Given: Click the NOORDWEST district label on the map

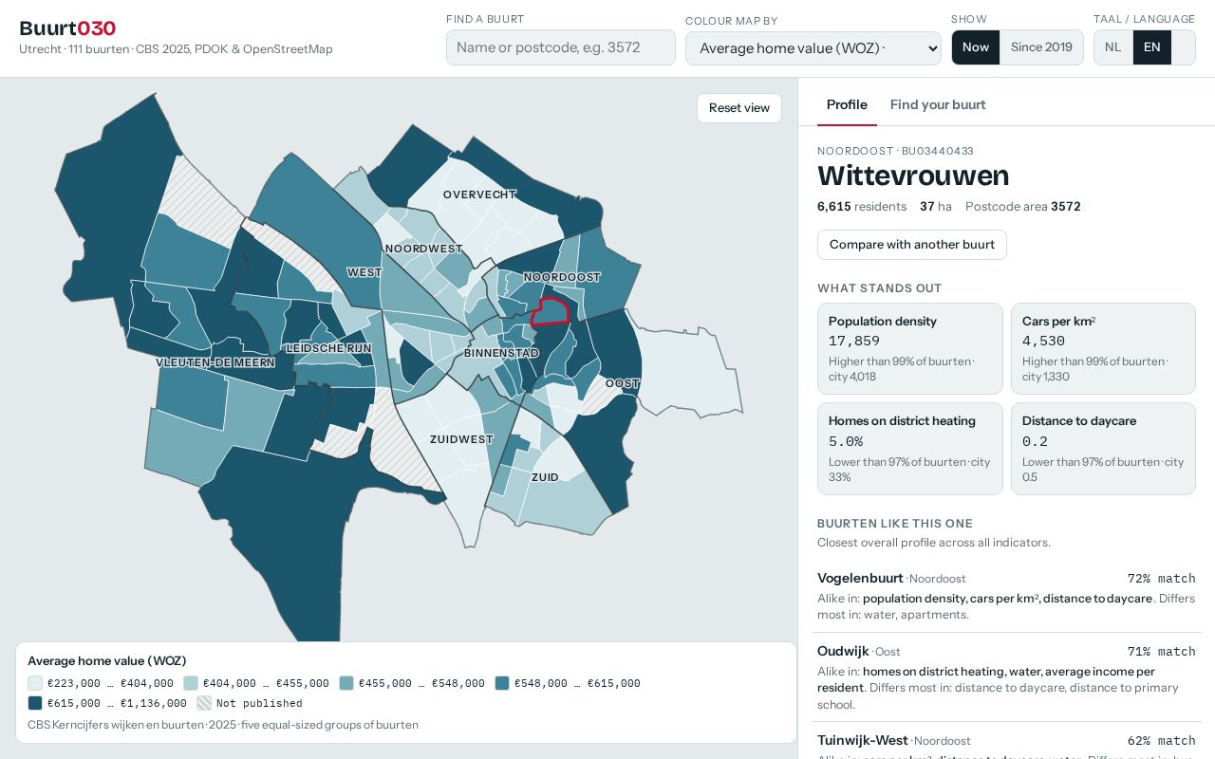Looking at the screenshot, I should point(423,249).
